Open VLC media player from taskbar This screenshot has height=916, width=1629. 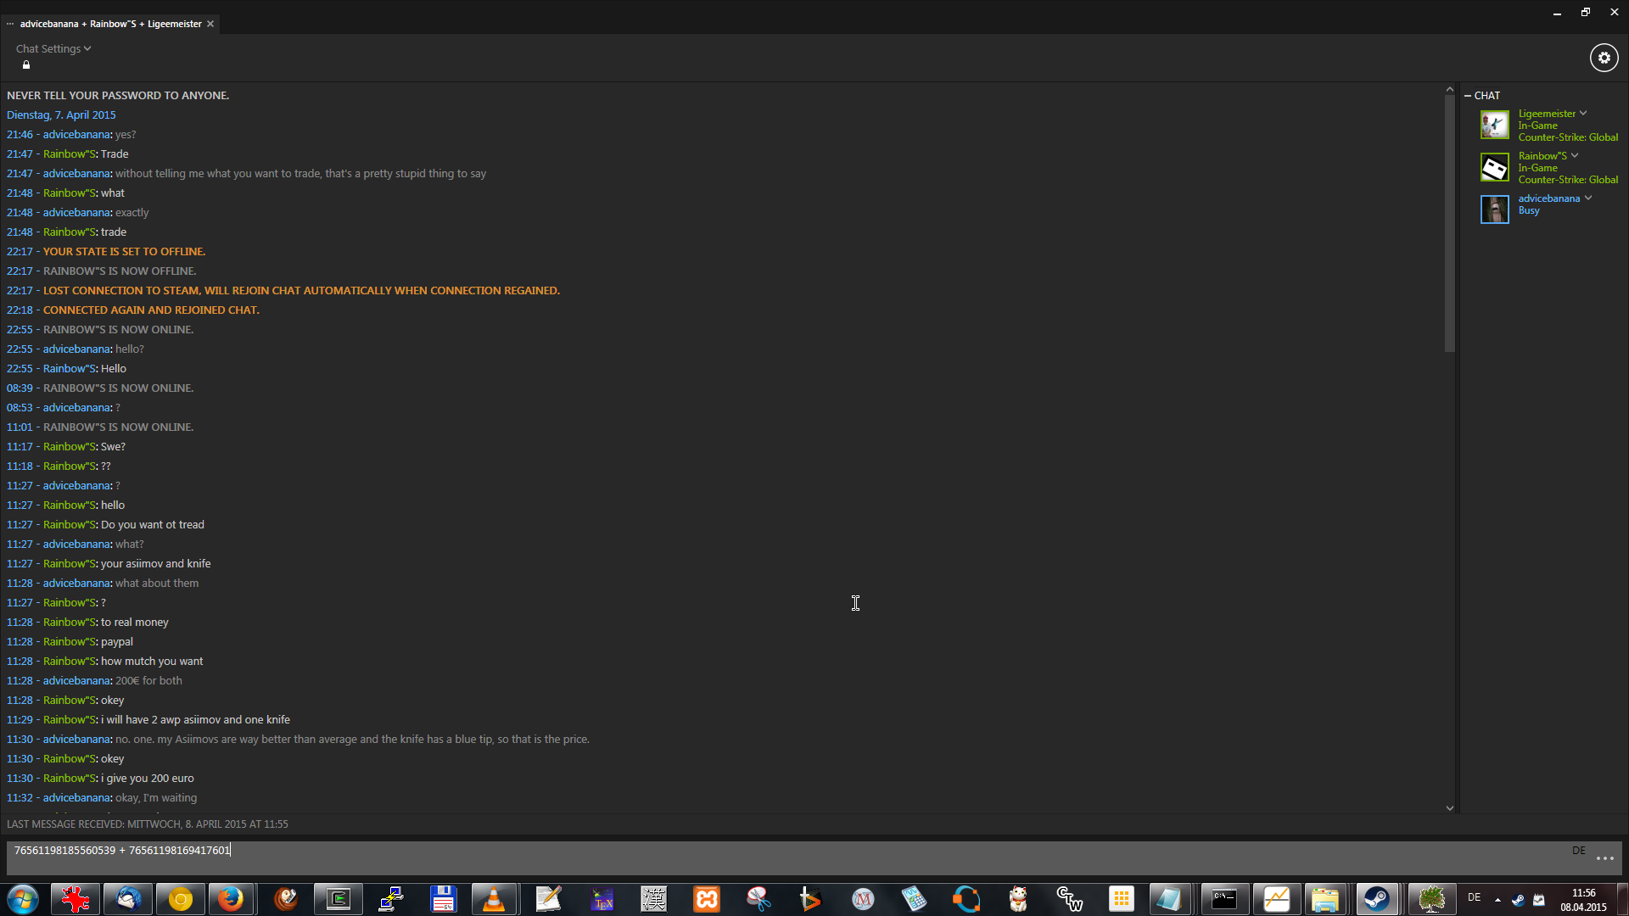tap(494, 899)
